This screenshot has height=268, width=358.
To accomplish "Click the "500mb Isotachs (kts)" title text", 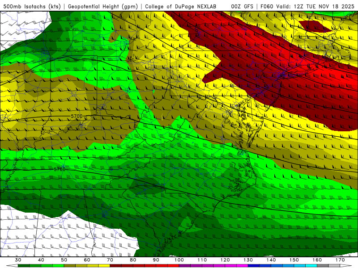I will pyautogui.click(x=32, y=6).
